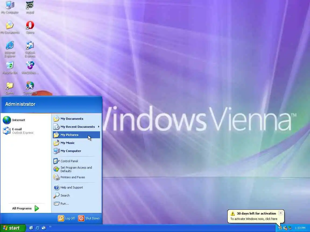Open Set Program Access and Defaults
The image size is (310, 232).
[x=76, y=169]
